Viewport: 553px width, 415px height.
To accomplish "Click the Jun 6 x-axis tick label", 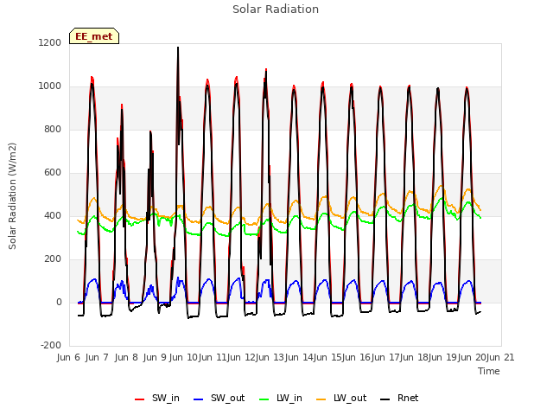I will [x=68, y=357].
